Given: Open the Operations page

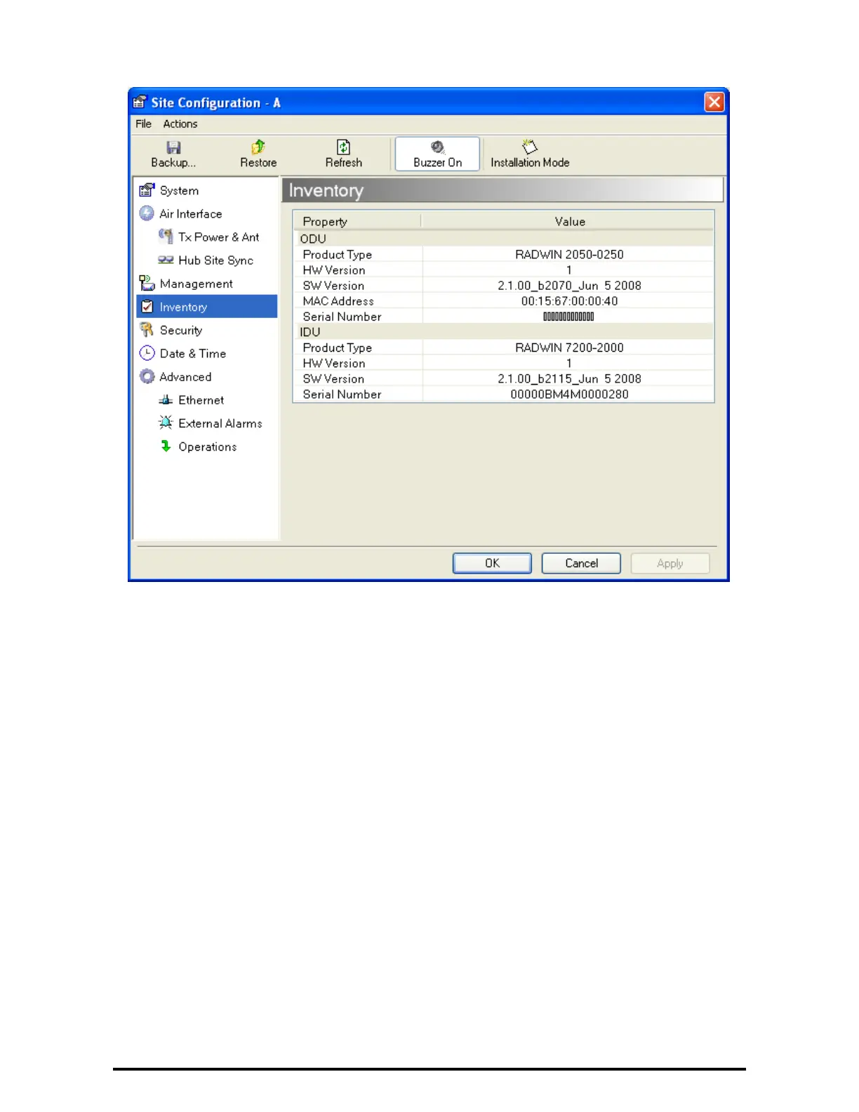Looking at the screenshot, I should point(208,446).
